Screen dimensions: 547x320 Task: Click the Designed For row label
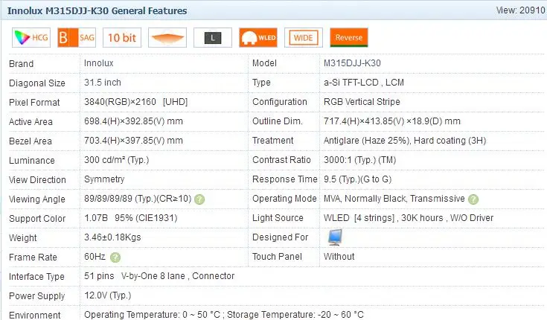tap(280, 237)
